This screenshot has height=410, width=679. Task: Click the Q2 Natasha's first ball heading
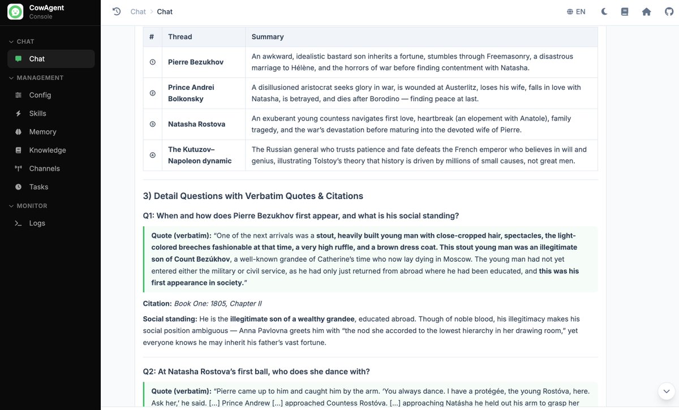[x=256, y=372]
